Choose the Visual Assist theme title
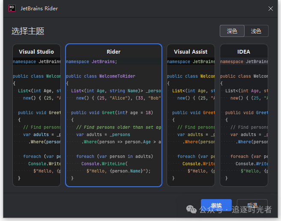This screenshot has height=221, width=281. click(191, 51)
